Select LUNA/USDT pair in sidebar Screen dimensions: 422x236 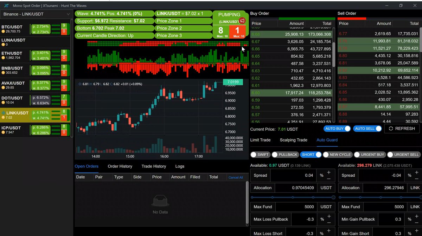pyautogui.click(x=35, y=42)
